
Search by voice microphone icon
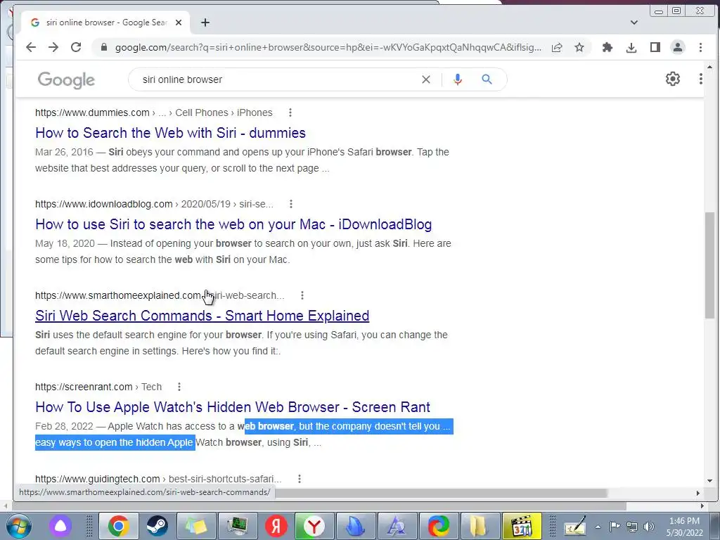coord(457,79)
